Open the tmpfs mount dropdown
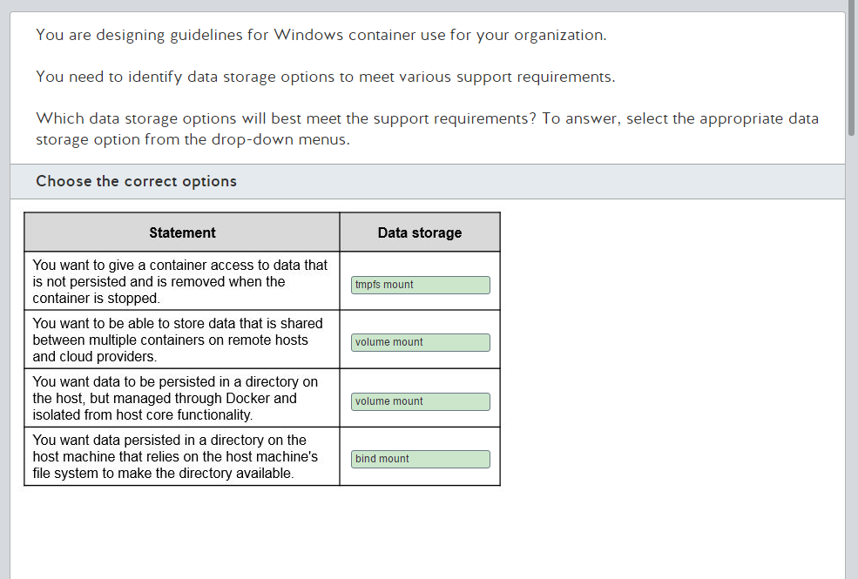The image size is (858, 579). click(420, 285)
